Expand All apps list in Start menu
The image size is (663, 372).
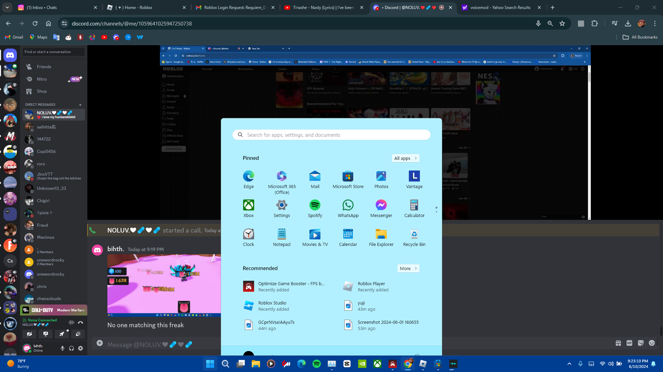click(405, 158)
